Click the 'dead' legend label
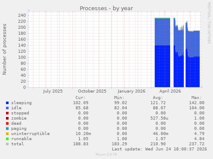 16,123
